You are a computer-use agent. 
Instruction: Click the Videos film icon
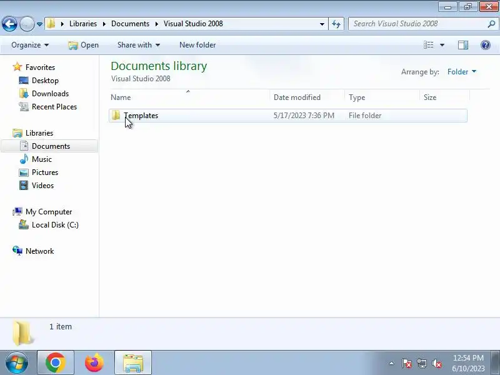(24, 185)
